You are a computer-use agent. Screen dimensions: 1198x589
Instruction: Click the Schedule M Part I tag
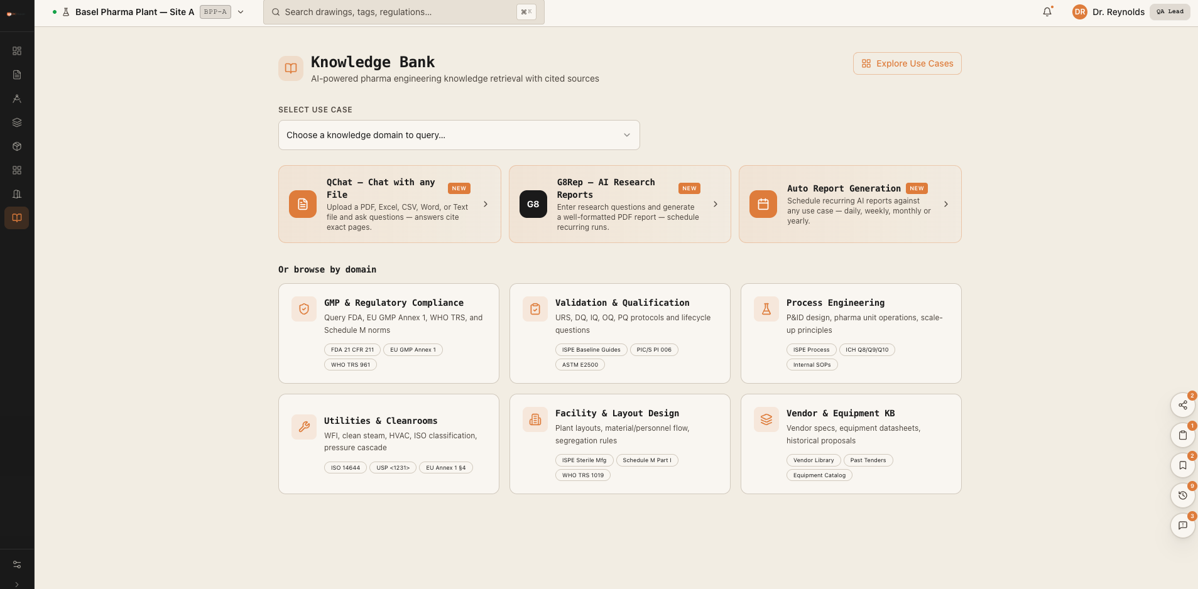(647, 460)
